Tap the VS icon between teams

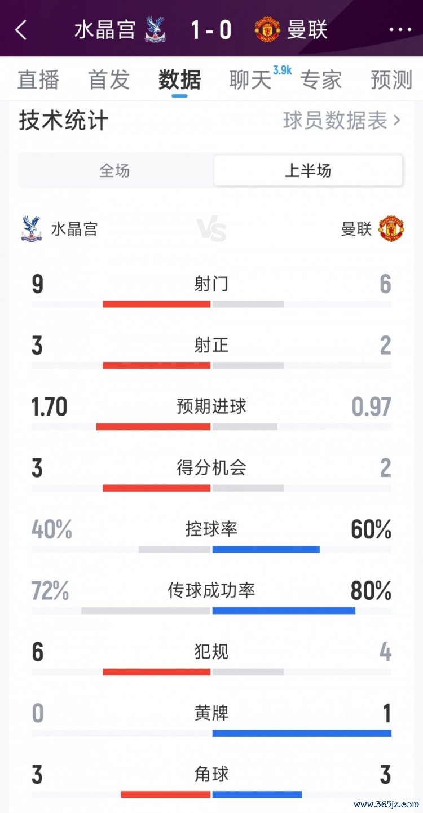point(211,230)
